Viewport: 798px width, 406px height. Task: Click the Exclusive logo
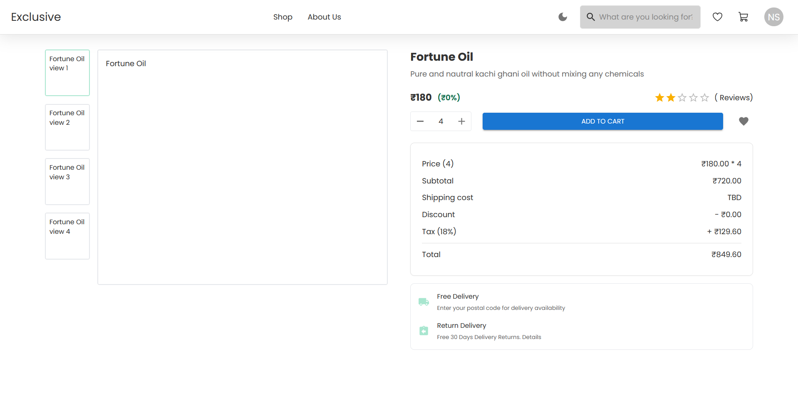[36, 17]
